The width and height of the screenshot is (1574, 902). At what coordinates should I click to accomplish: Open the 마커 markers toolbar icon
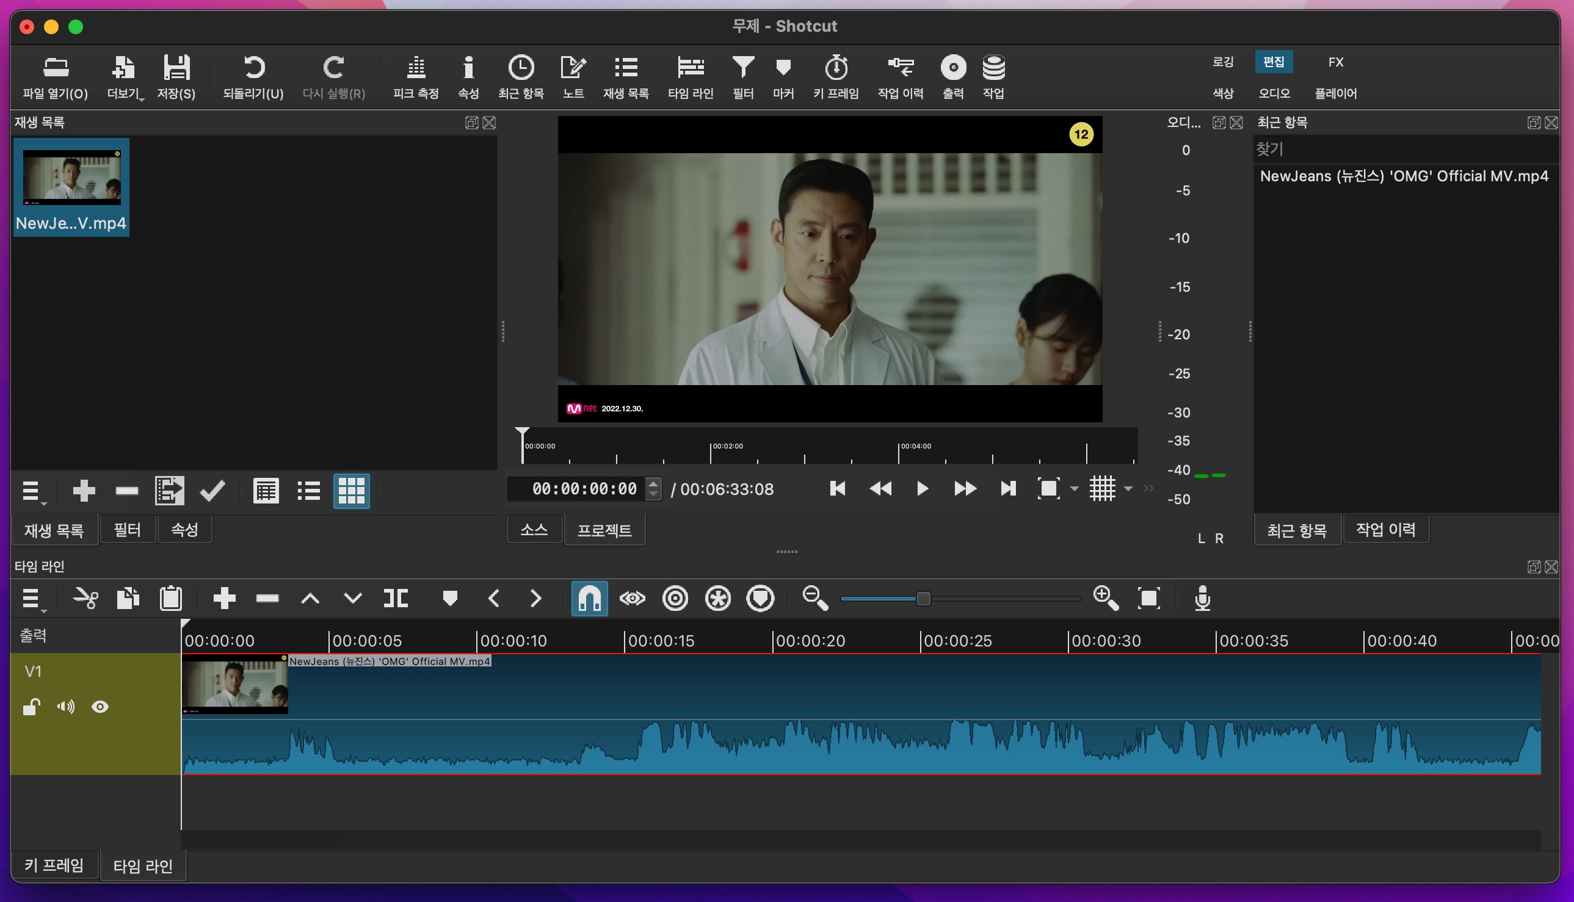pyautogui.click(x=783, y=77)
